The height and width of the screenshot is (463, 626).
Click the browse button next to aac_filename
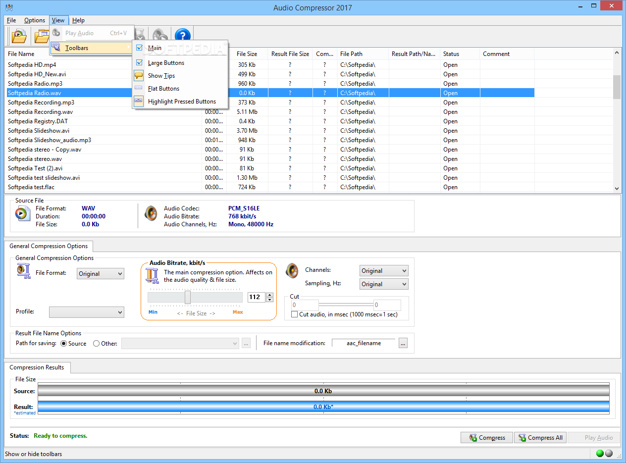(x=403, y=343)
